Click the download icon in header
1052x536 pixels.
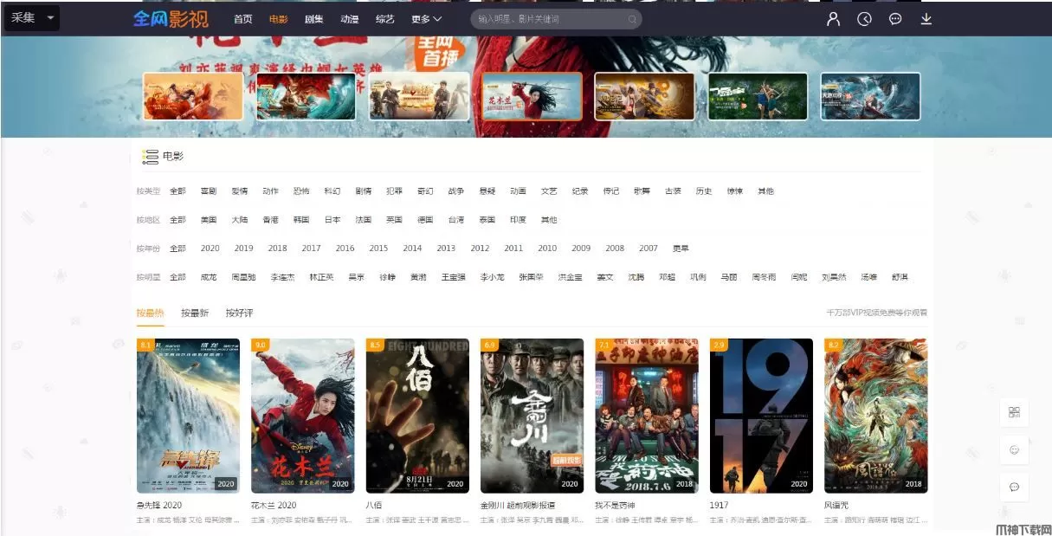point(926,19)
